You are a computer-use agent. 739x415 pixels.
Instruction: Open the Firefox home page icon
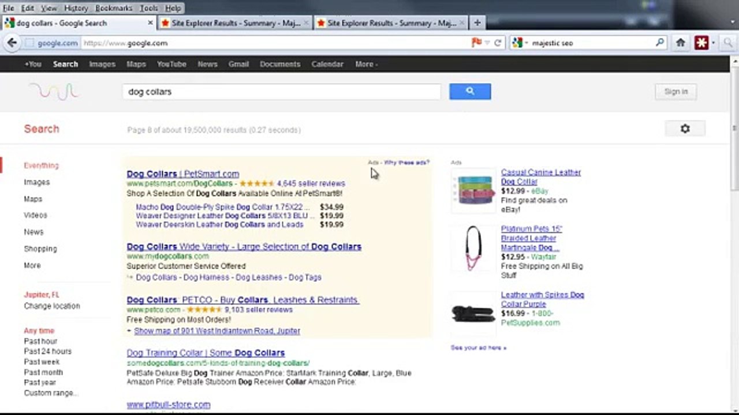[x=681, y=43]
